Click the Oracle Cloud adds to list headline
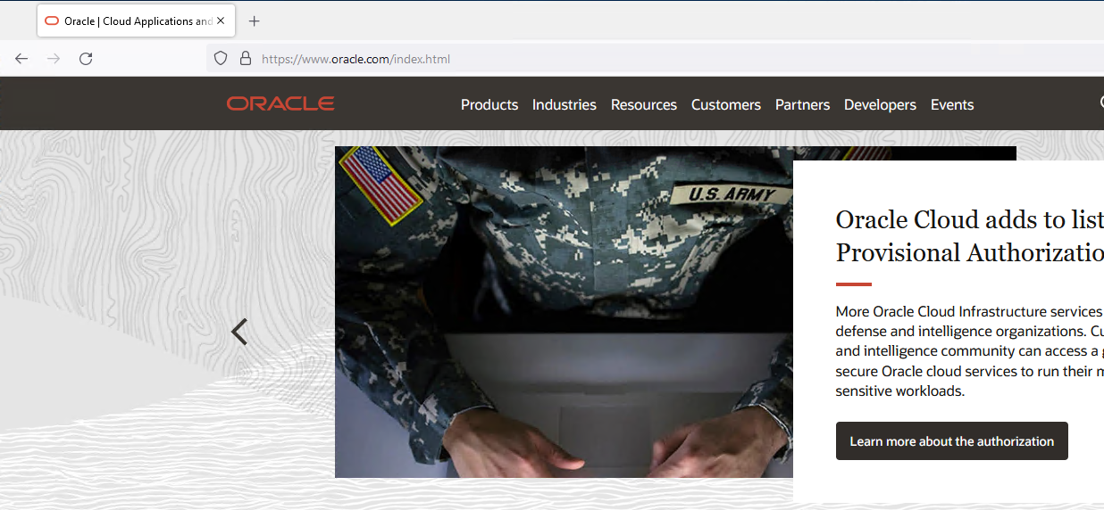Viewport: 1104px width, 510px height. (x=969, y=236)
